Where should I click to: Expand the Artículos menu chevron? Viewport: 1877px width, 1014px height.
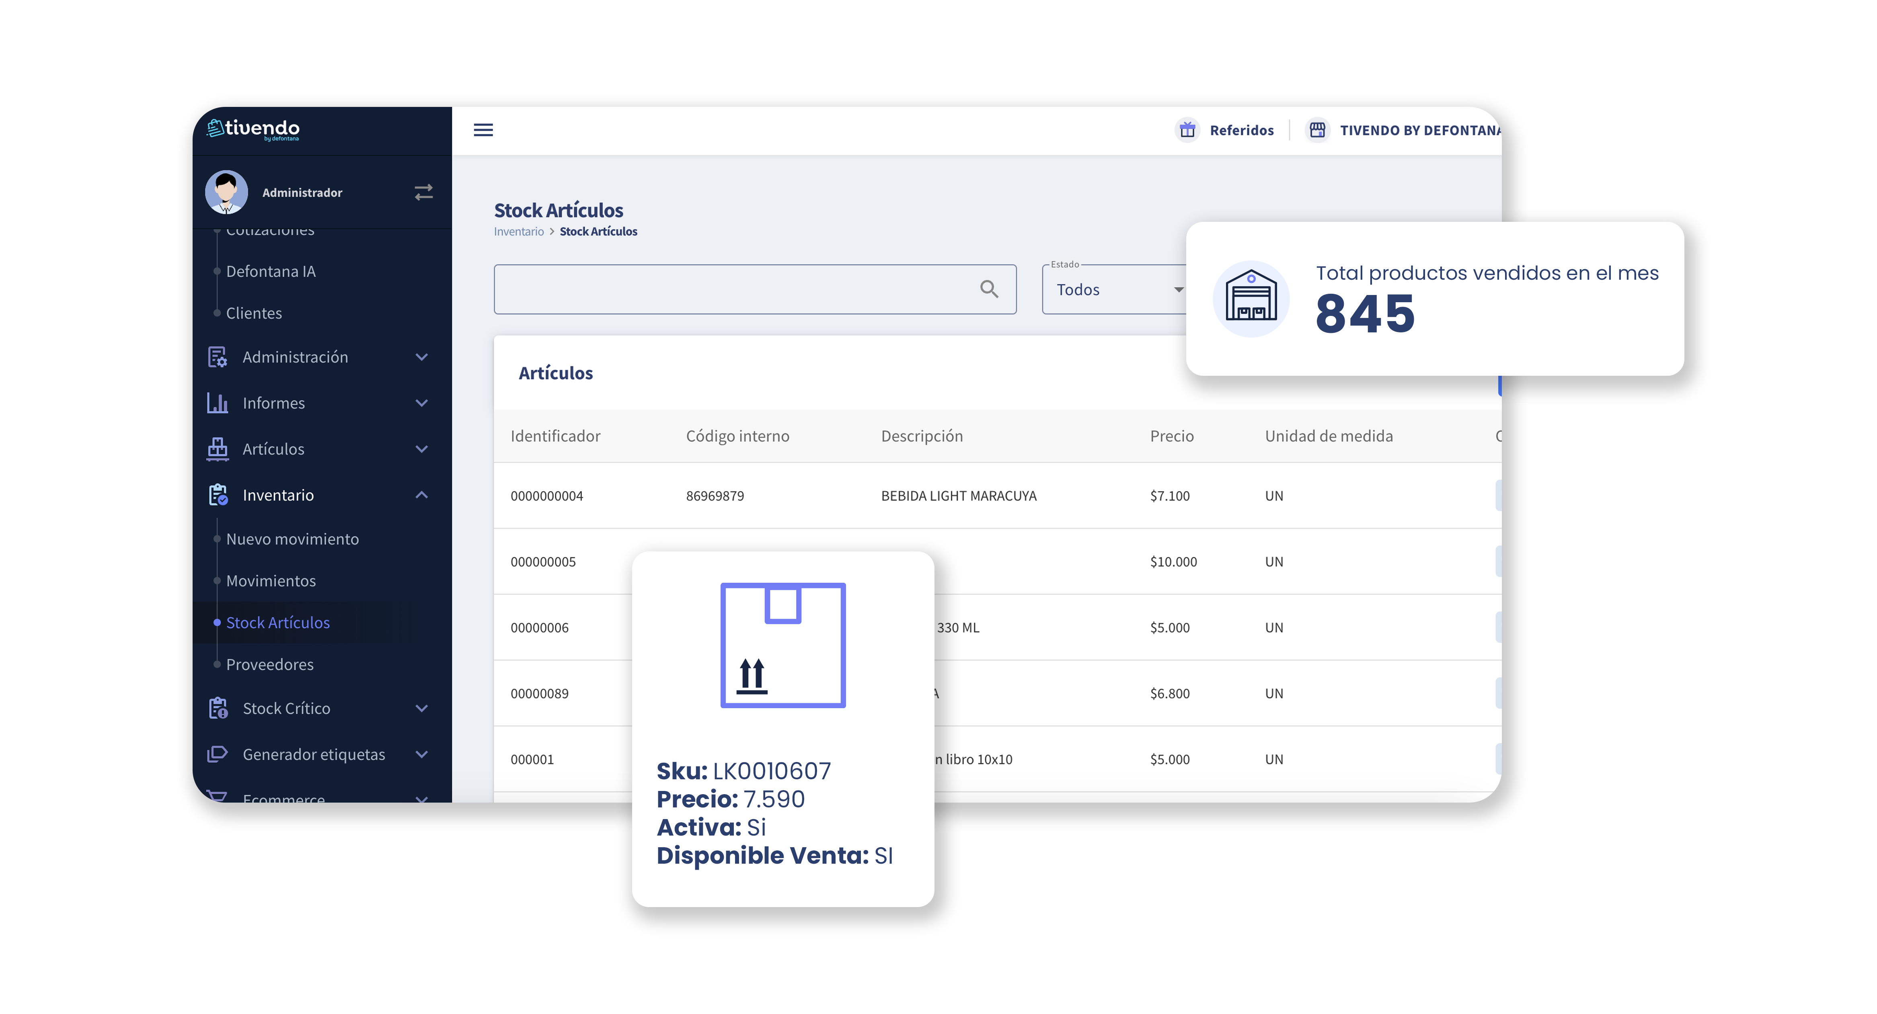(421, 449)
